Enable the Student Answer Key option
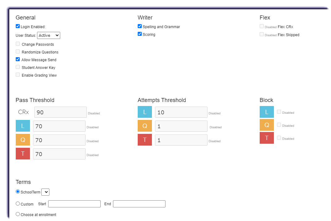This screenshot has height=221, width=331. (x=18, y=67)
